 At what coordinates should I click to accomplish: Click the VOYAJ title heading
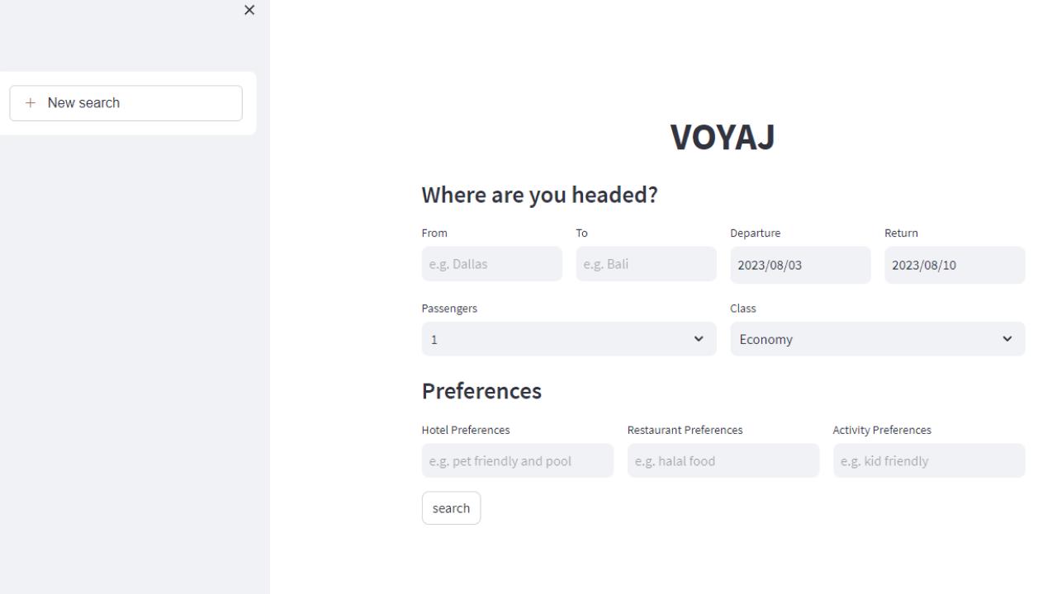point(723,137)
